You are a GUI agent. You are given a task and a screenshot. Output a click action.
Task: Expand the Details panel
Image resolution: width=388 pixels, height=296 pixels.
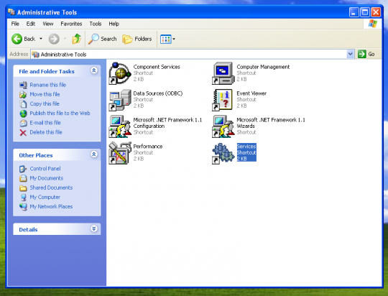pos(94,228)
